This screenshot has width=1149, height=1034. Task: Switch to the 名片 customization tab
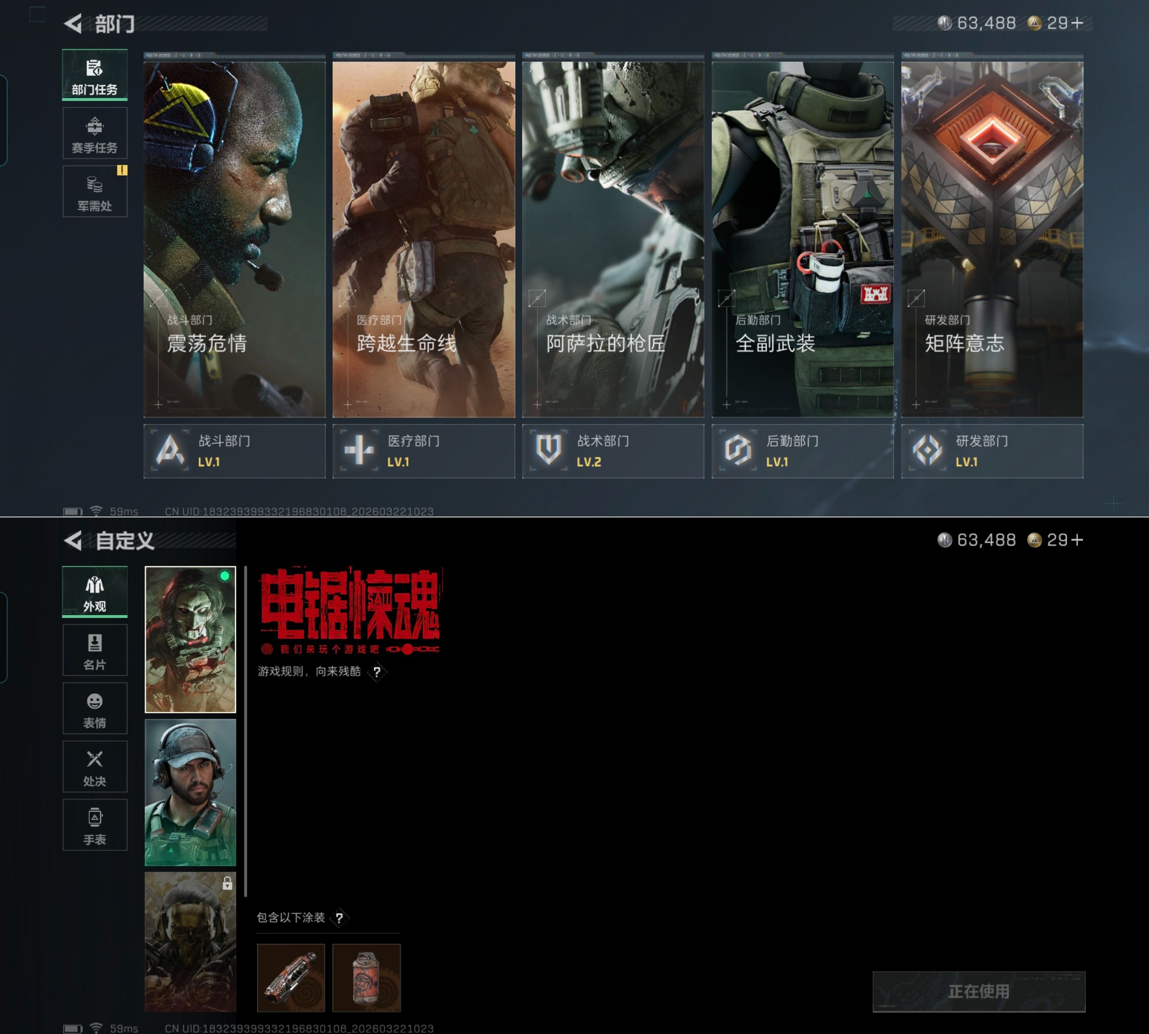tap(94, 651)
